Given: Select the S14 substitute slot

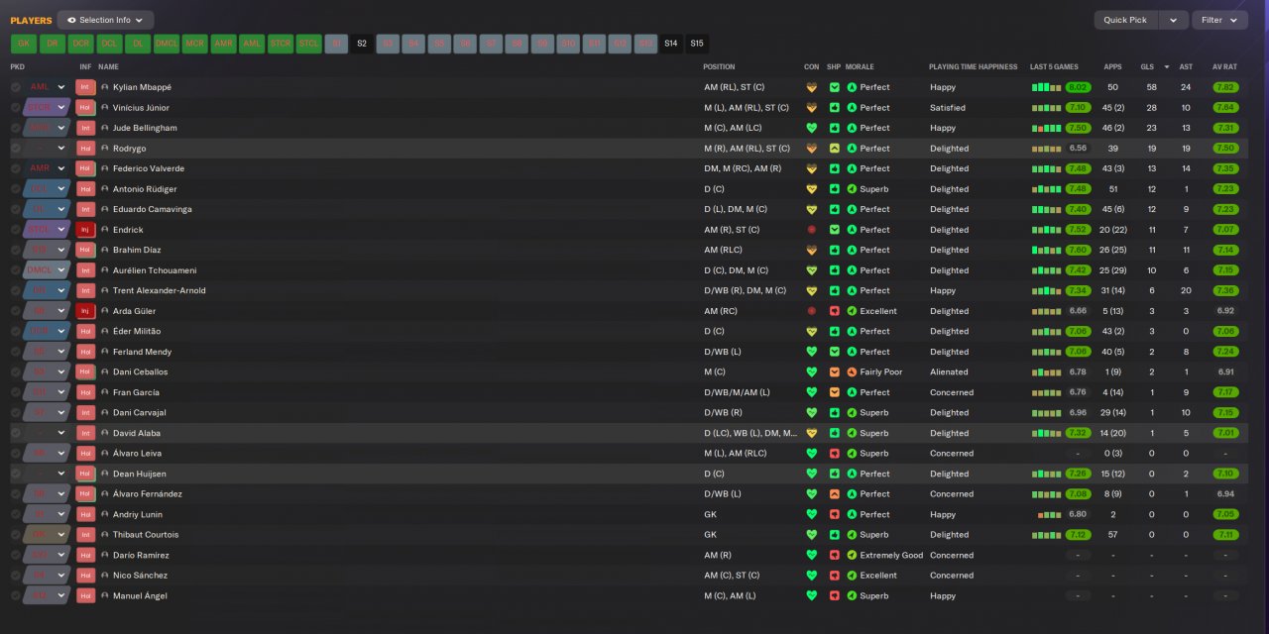Looking at the screenshot, I should click(x=671, y=44).
